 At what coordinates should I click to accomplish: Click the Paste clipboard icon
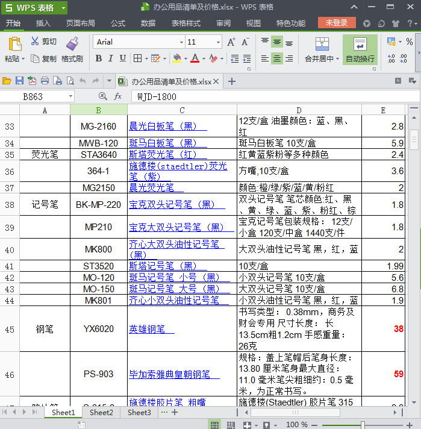15,44
